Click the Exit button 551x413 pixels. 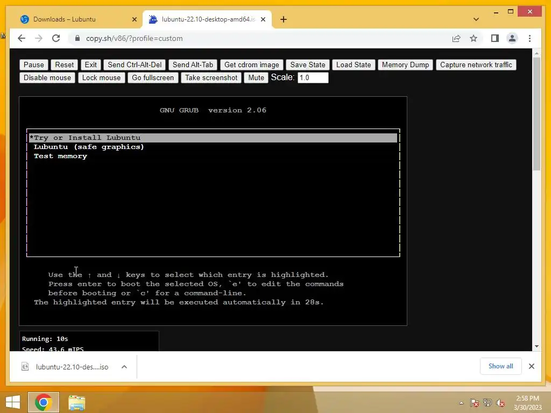[90, 65]
